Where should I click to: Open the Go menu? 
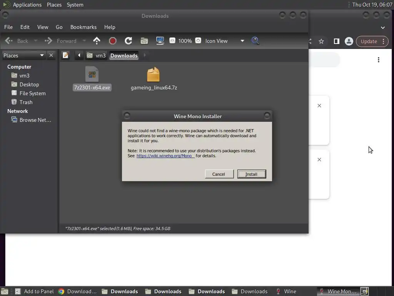pyautogui.click(x=59, y=27)
